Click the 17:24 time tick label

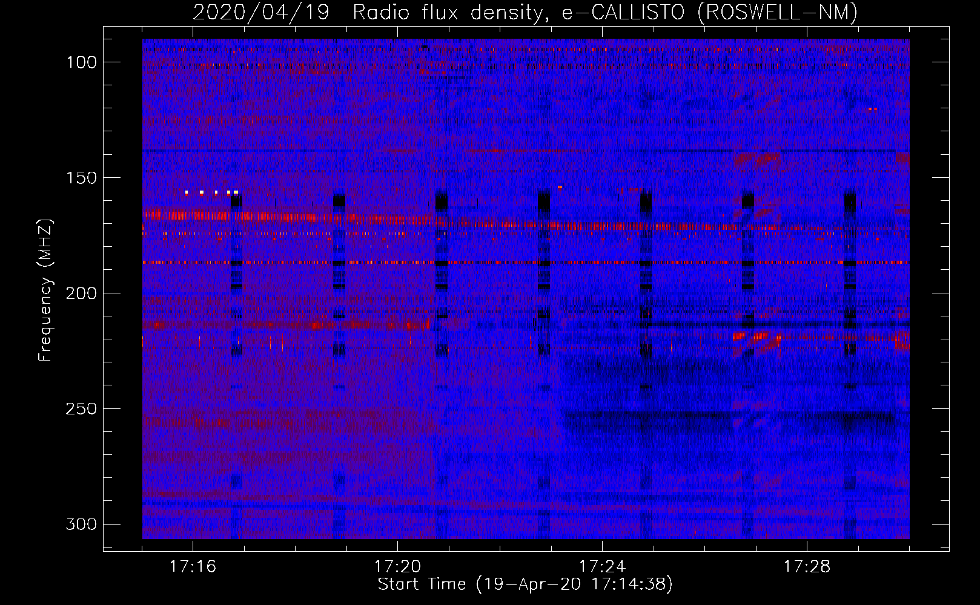point(602,566)
